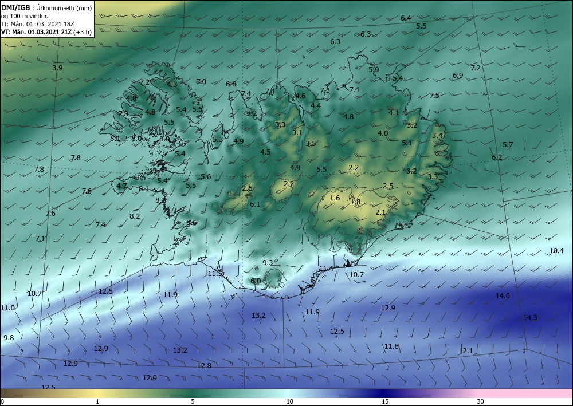Click the map value 10.4
573x406 pixels.
tap(556, 250)
